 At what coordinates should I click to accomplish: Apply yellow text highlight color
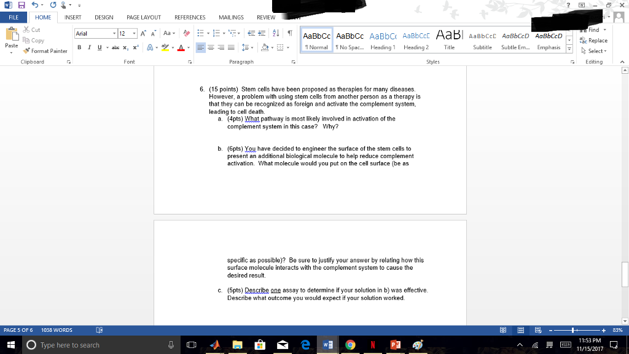pos(165,47)
